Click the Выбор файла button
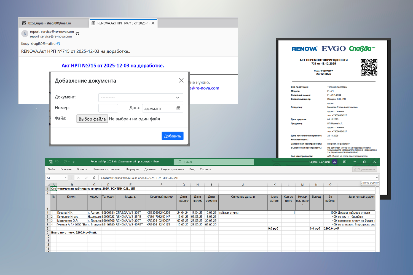Image resolution: width=413 pixels, height=275 pixels. 92,119
